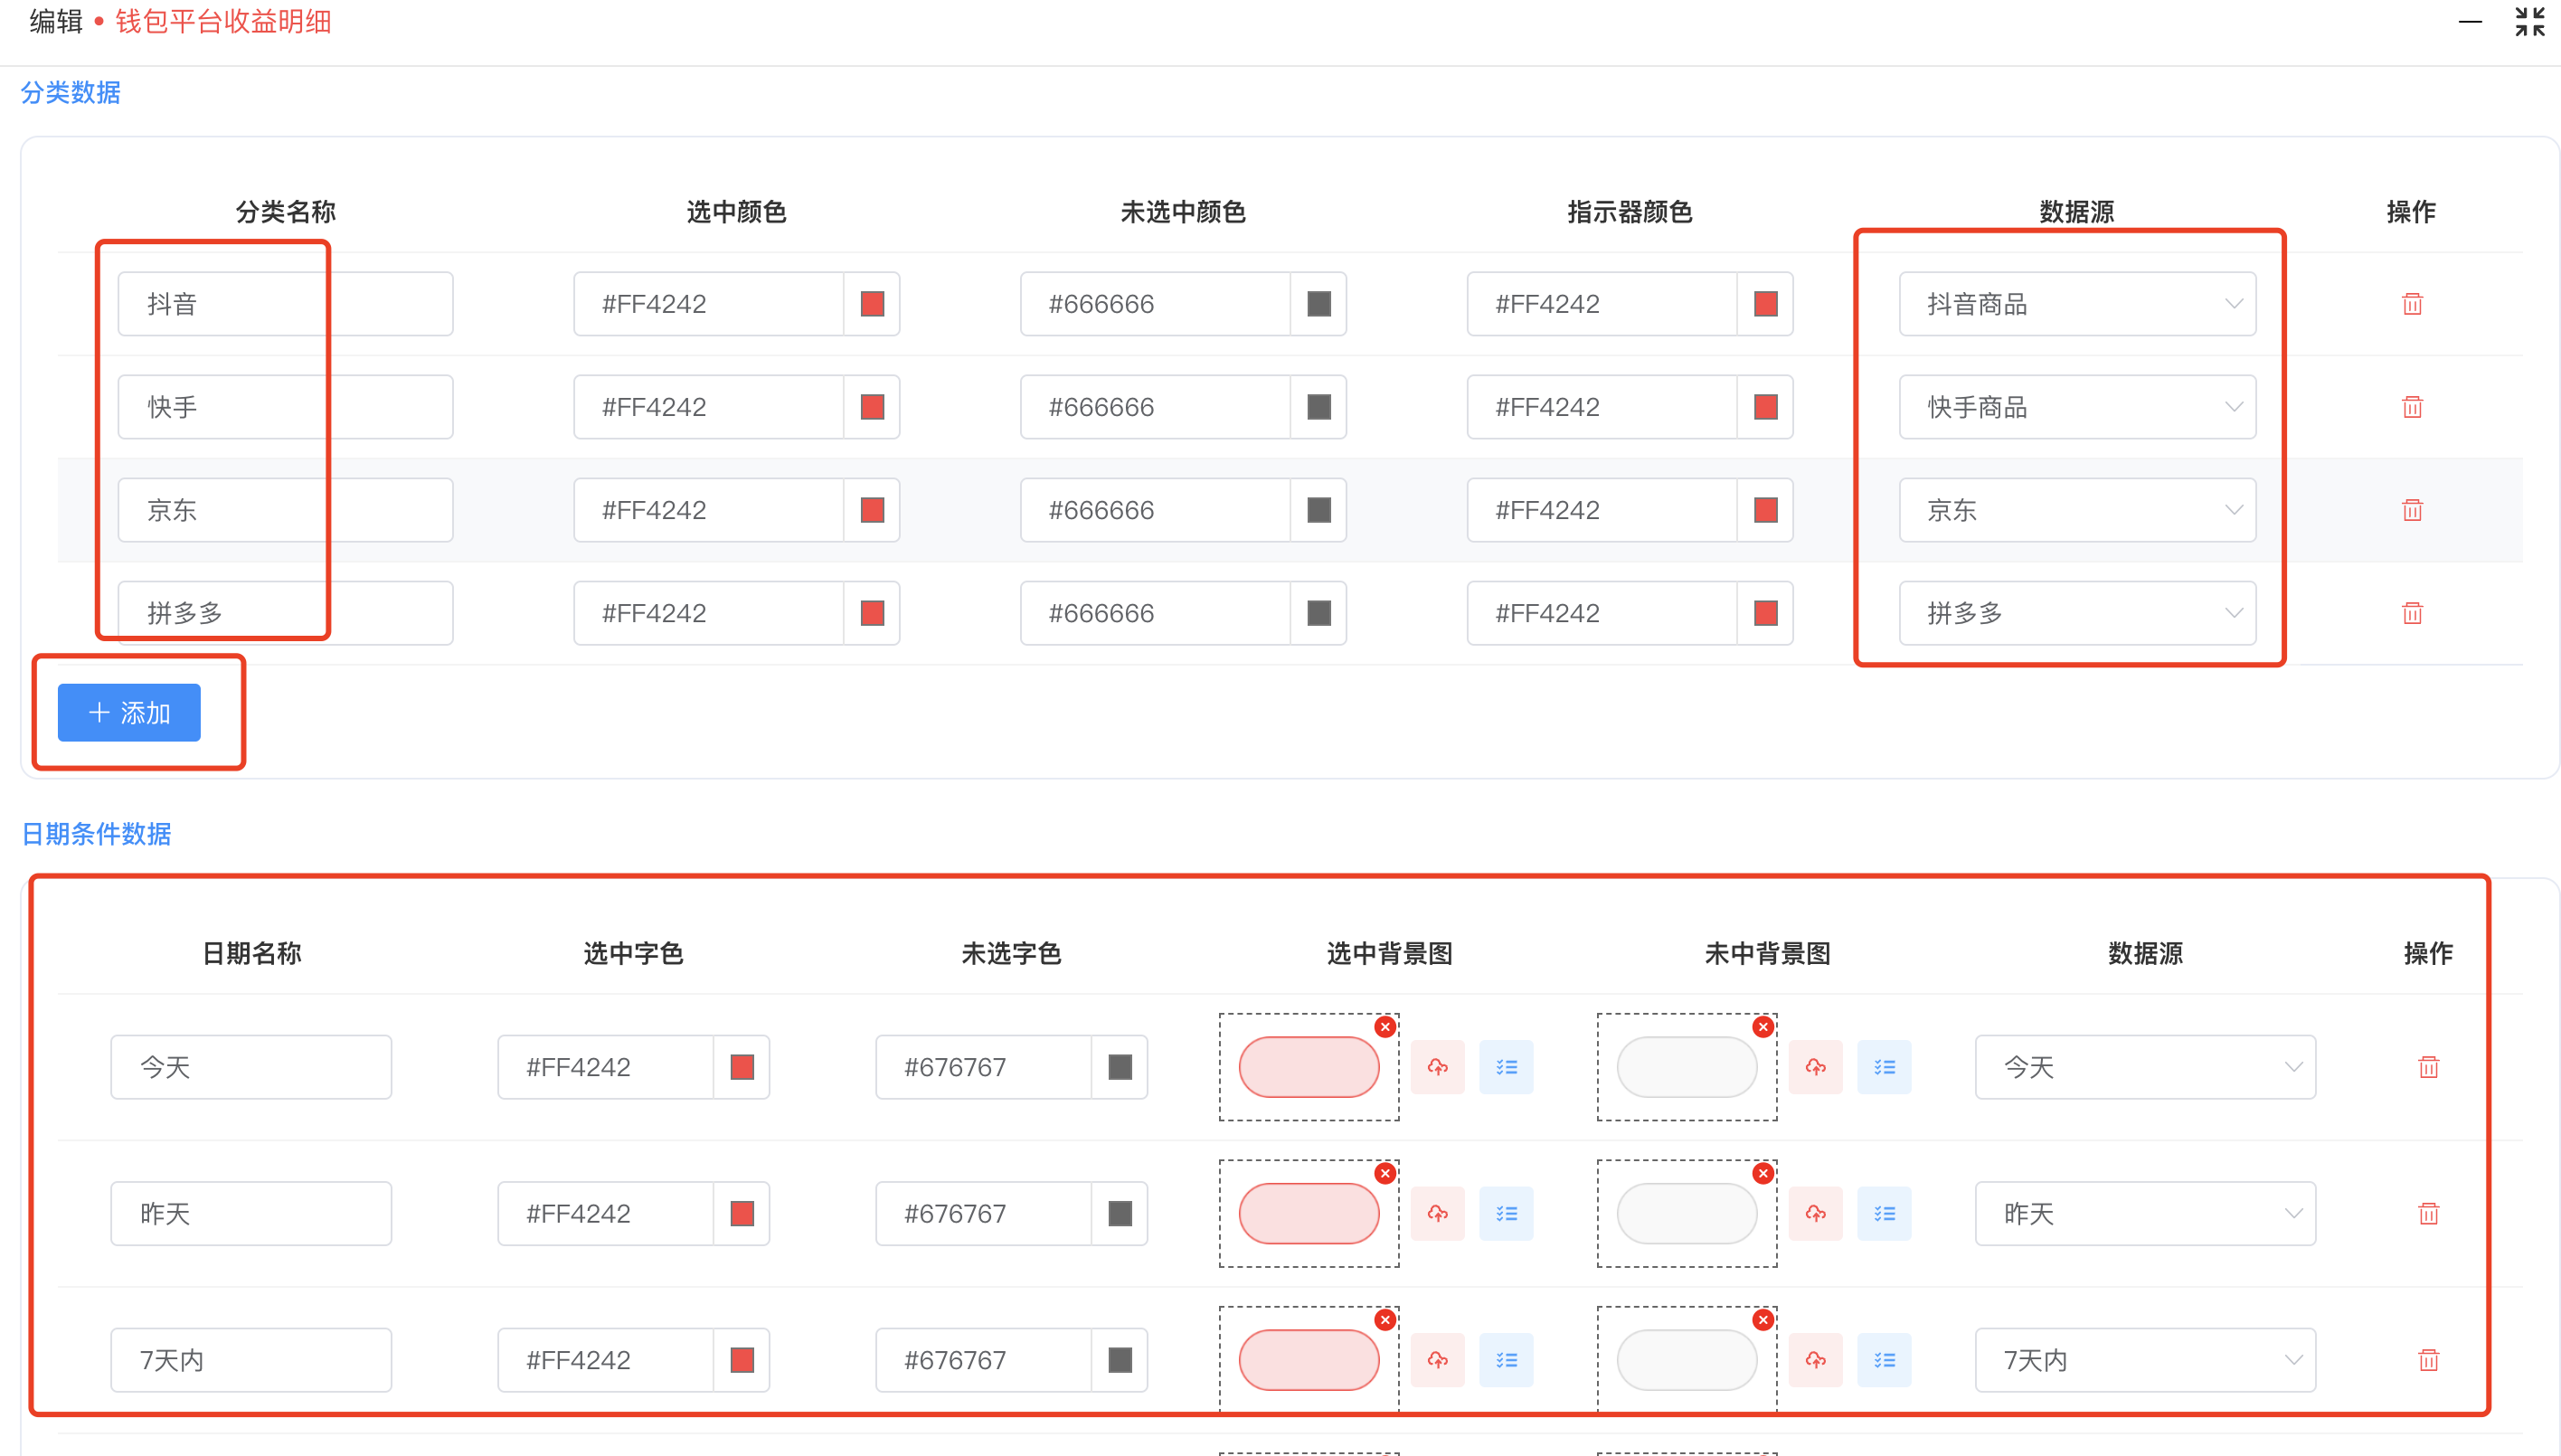Upload unselected background image for 7天内
Screen dimensions: 2561x1456
1815,1360
